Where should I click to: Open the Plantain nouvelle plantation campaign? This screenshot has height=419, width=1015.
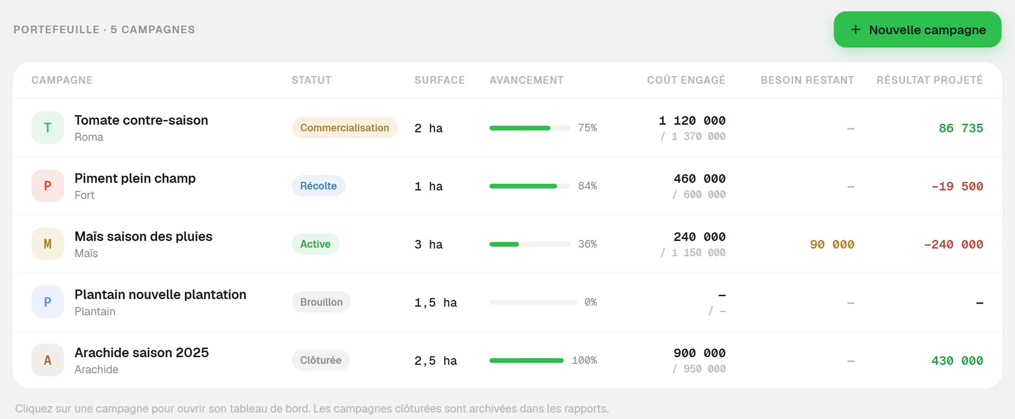click(x=507, y=302)
